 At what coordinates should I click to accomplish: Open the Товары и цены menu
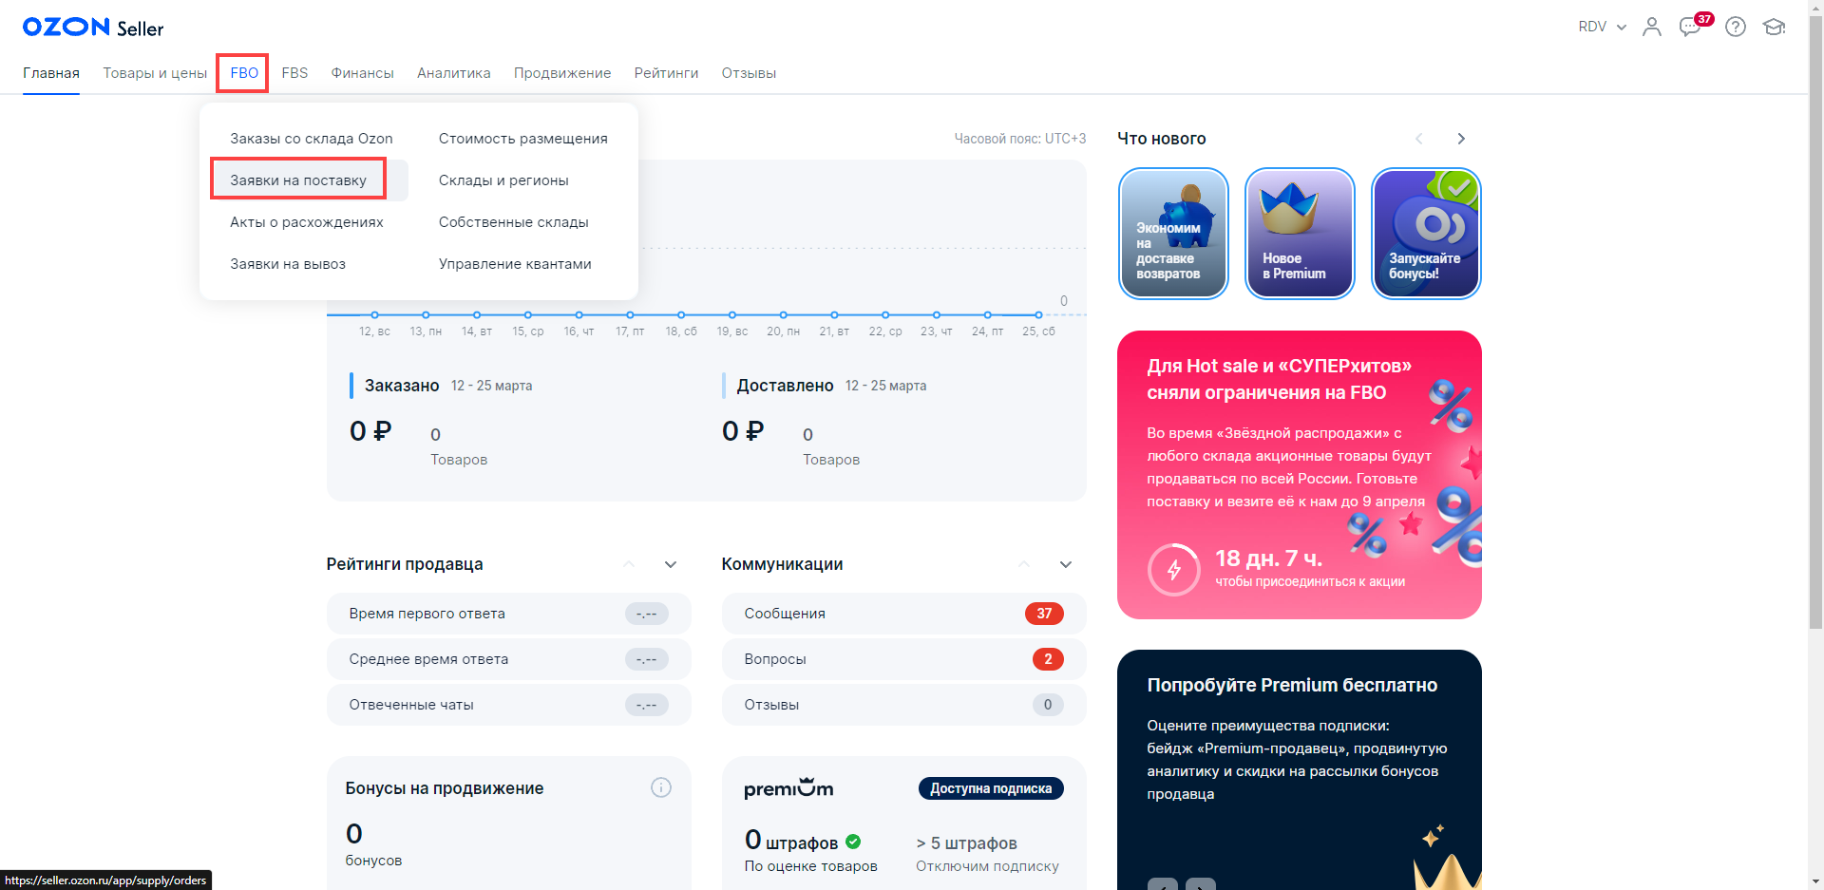tap(155, 73)
